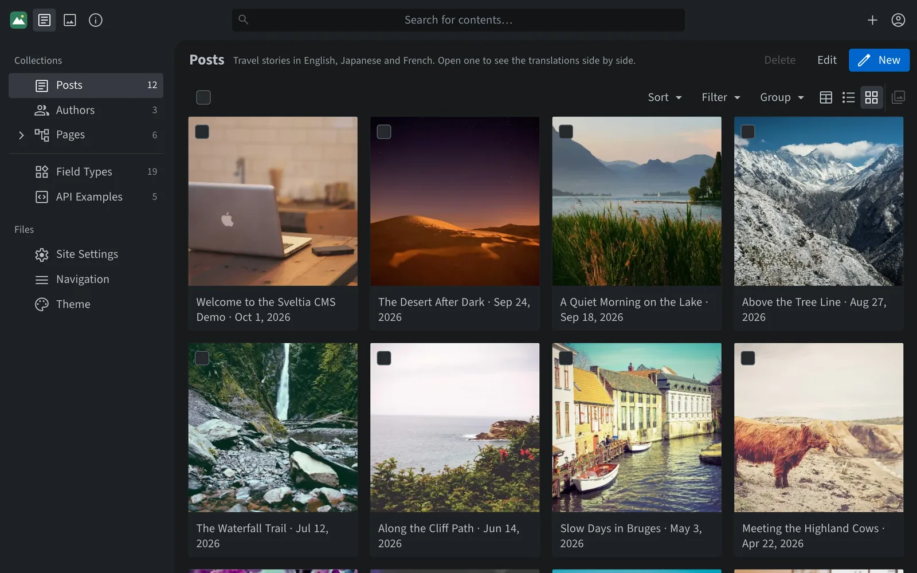Click the Navigation hamburger lines icon
Screen dimensions: 917x573
[42, 280]
